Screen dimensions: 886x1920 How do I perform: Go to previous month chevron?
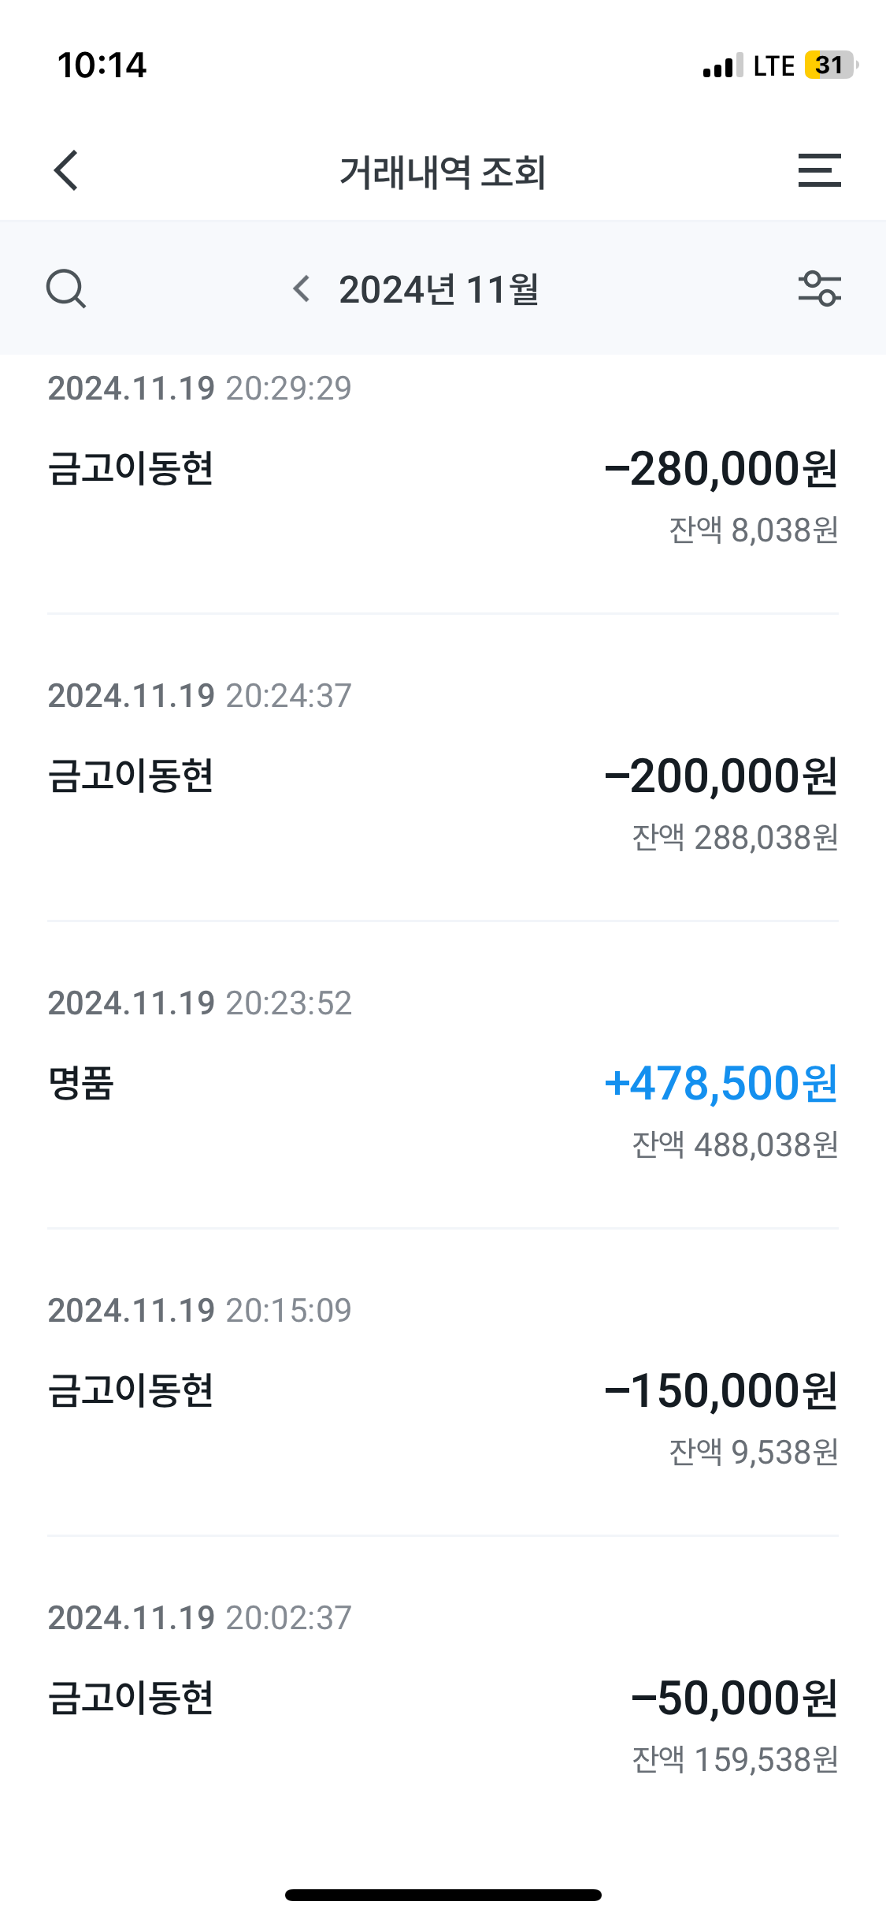302,289
